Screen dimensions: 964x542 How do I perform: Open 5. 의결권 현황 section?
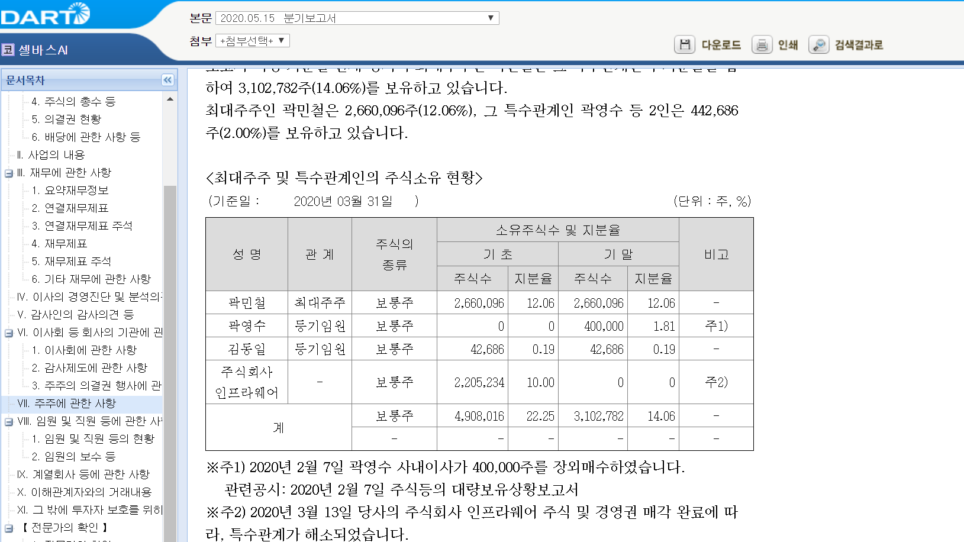(66, 120)
